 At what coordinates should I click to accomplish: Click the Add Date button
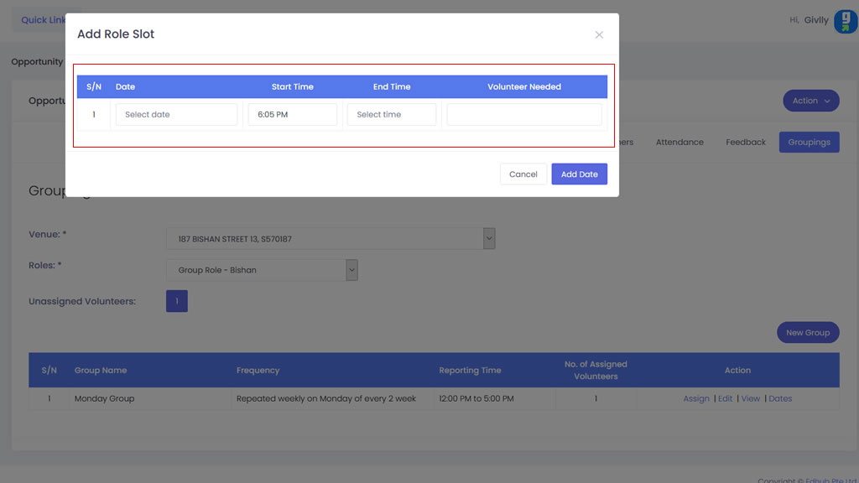(x=579, y=174)
